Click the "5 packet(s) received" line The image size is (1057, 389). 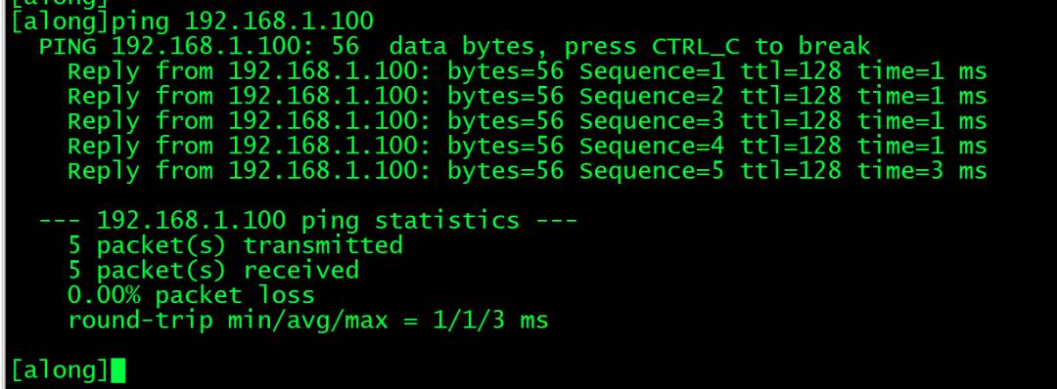(213, 271)
